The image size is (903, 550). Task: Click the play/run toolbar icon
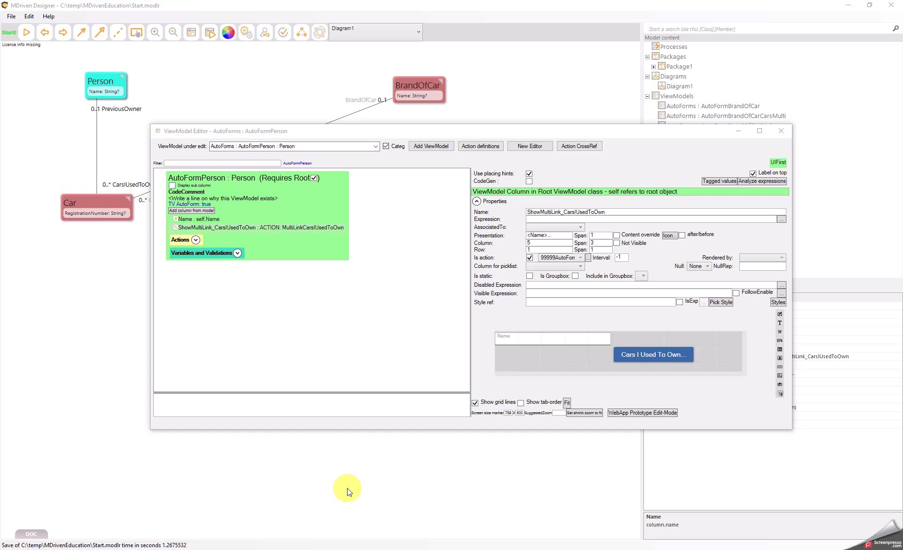[x=27, y=32]
